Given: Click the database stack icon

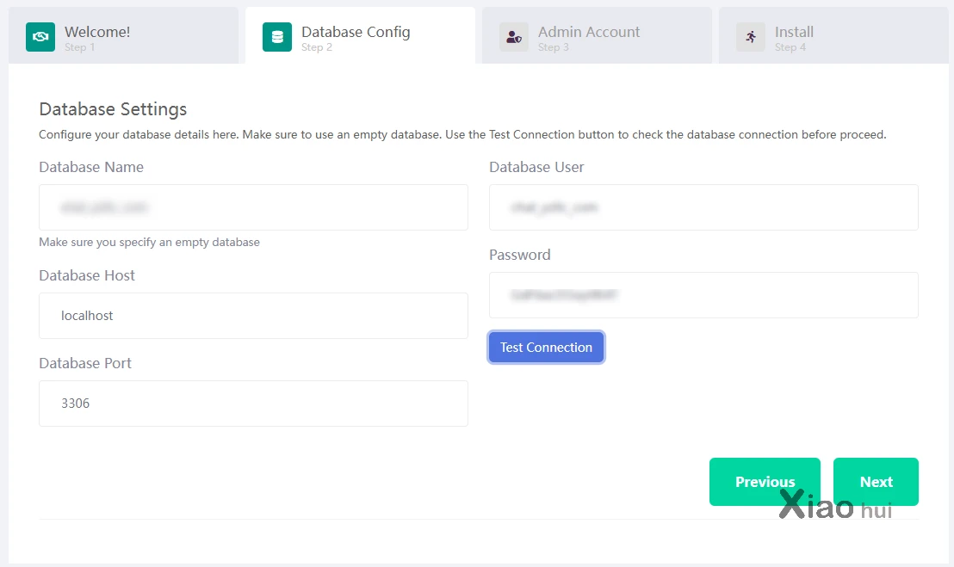Looking at the screenshot, I should (x=277, y=37).
